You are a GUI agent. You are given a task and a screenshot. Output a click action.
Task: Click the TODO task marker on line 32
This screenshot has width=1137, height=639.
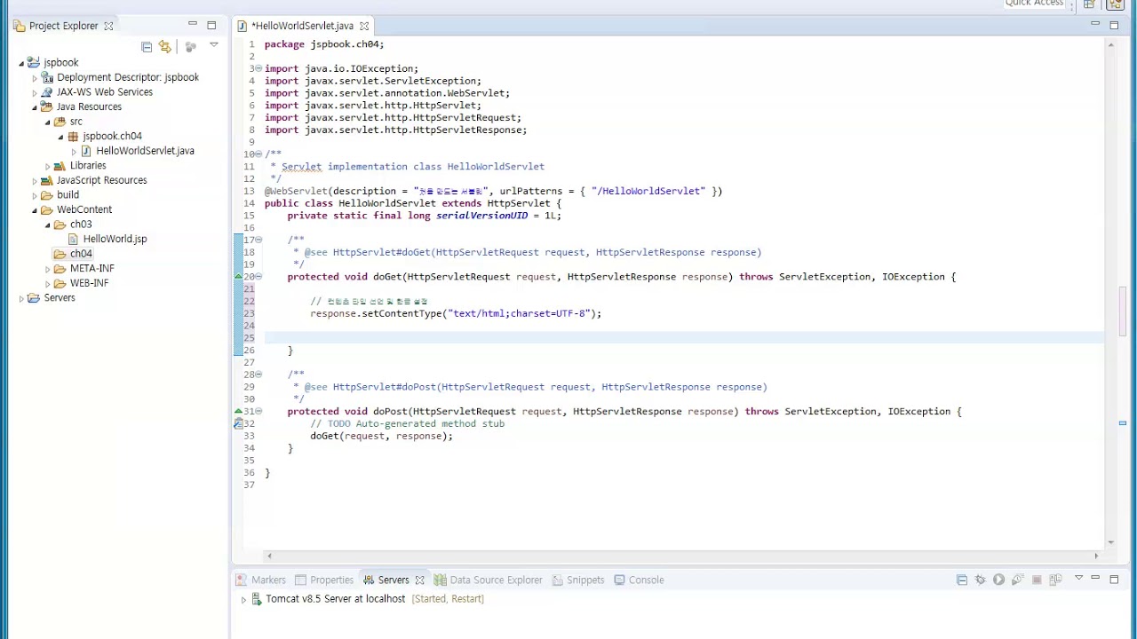238,424
